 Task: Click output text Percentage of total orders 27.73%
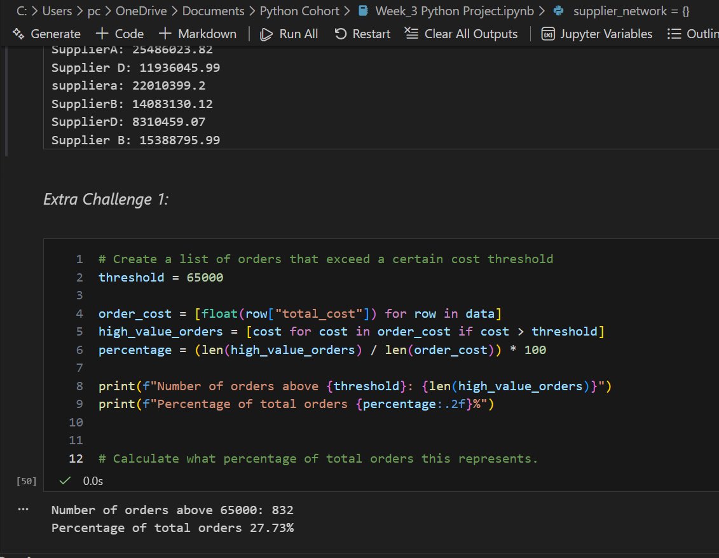pos(172,527)
